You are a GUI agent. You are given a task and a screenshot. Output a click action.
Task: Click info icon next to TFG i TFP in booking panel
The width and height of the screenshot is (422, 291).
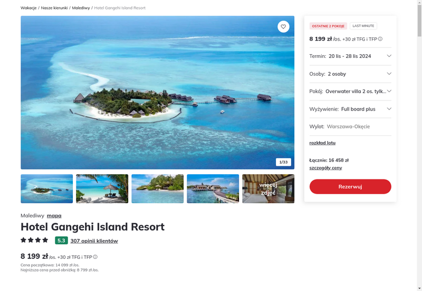pyautogui.click(x=380, y=39)
